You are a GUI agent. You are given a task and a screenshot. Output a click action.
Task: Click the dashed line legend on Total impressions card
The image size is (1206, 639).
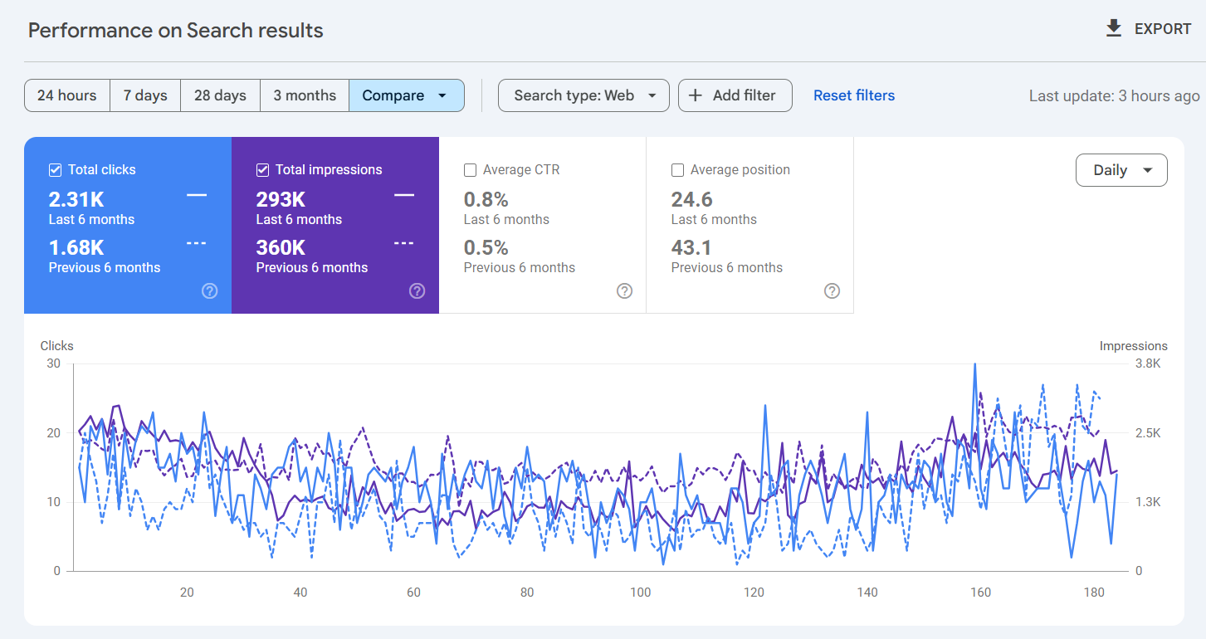(x=404, y=243)
